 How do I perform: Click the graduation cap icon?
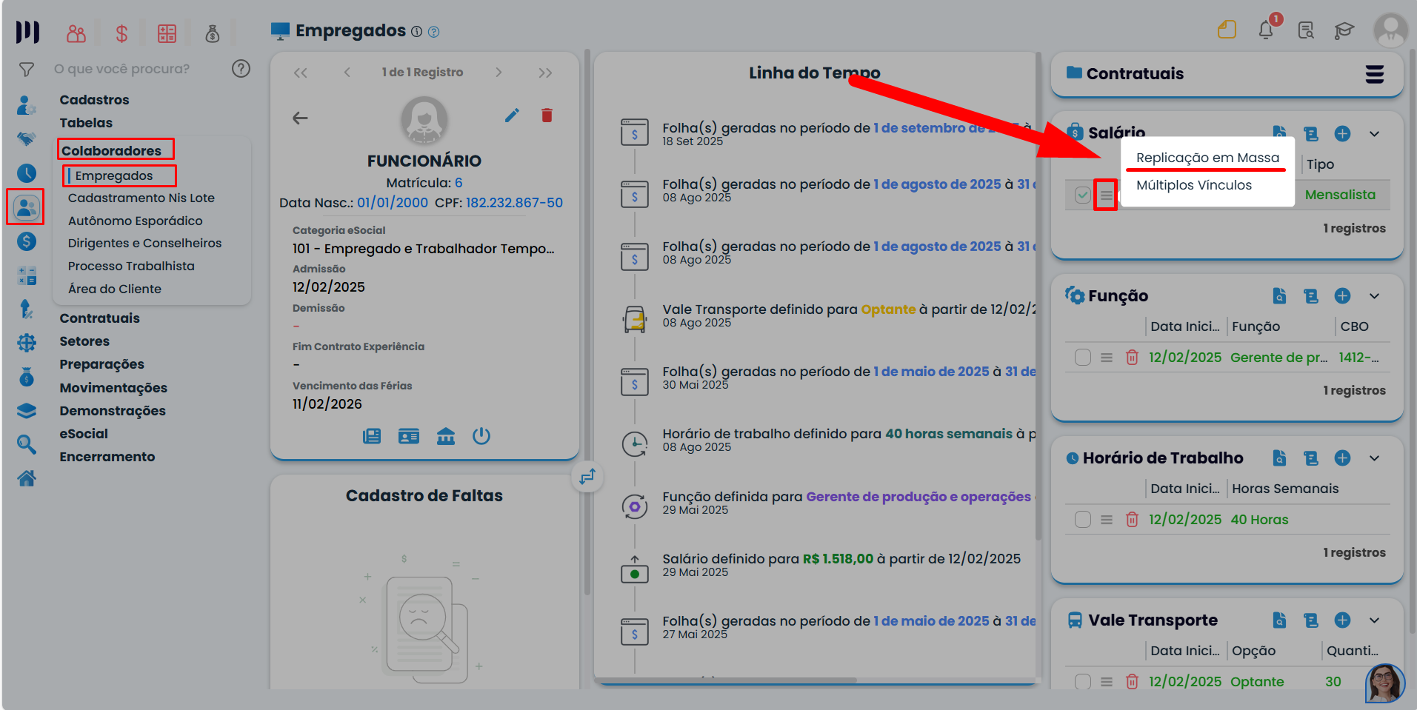pyautogui.click(x=1344, y=30)
